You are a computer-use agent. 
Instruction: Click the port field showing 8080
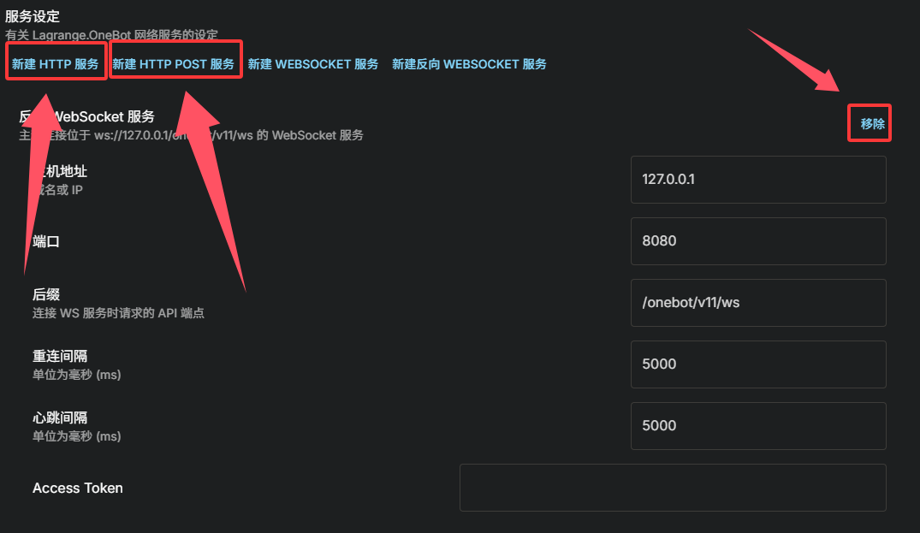coord(758,241)
